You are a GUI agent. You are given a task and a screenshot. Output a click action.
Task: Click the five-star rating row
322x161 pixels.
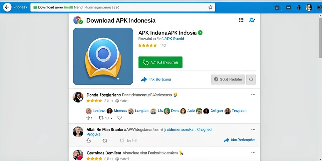coord(147,46)
